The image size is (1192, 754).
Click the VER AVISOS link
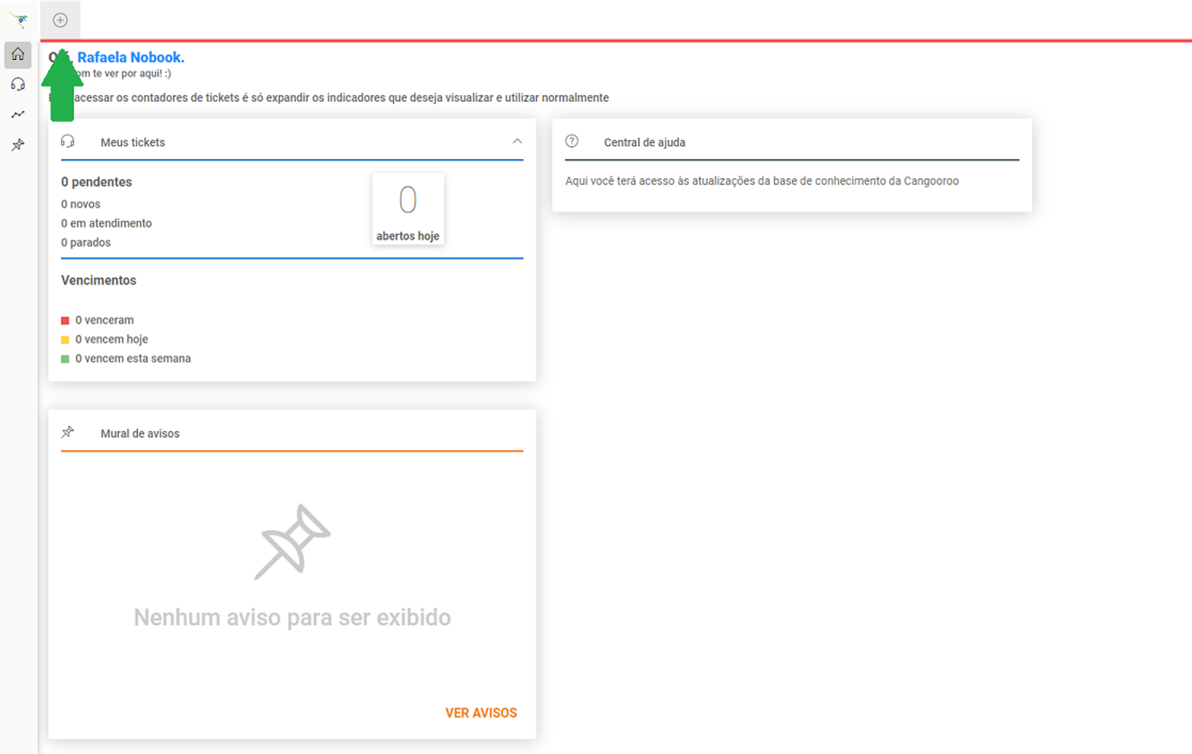[x=481, y=713]
